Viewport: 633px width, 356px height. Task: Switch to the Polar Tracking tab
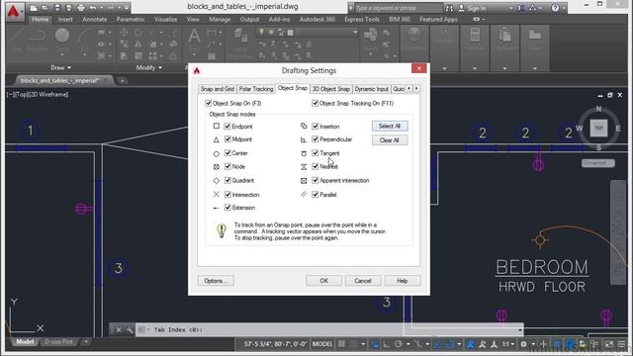(256, 89)
